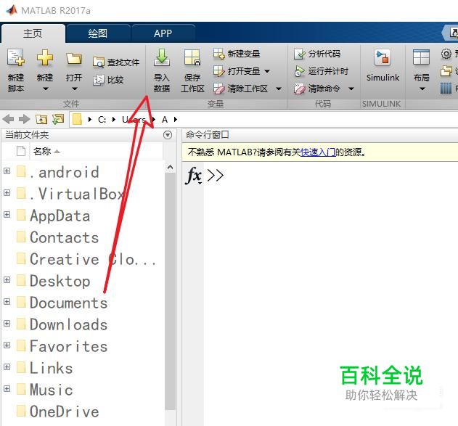Expand the Music folder
Image resolution: width=458 pixels, height=426 pixels.
point(7,389)
